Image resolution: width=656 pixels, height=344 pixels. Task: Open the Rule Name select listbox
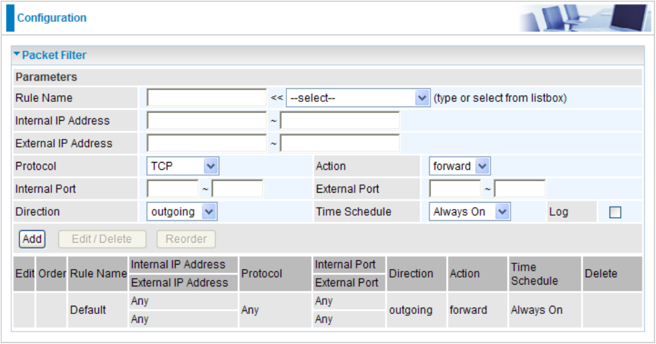pyautogui.click(x=358, y=98)
